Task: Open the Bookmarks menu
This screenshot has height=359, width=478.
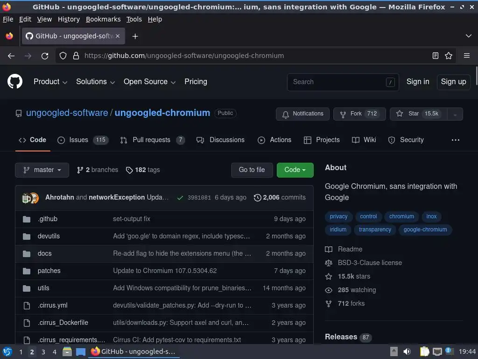Action: (x=103, y=19)
